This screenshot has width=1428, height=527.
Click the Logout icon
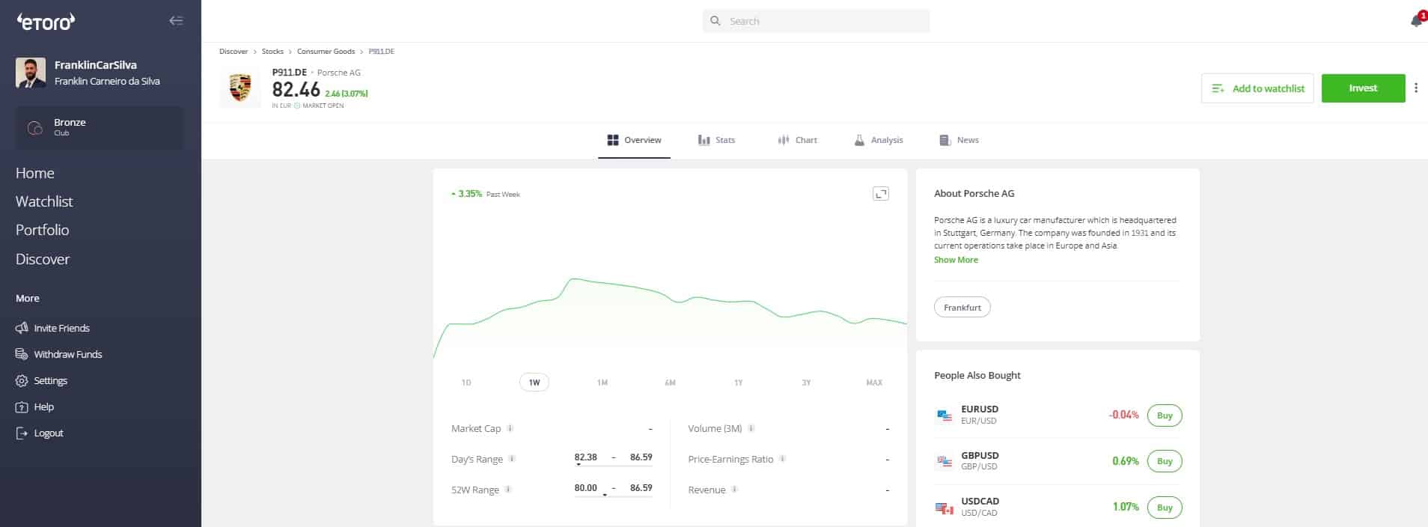click(x=22, y=433)
